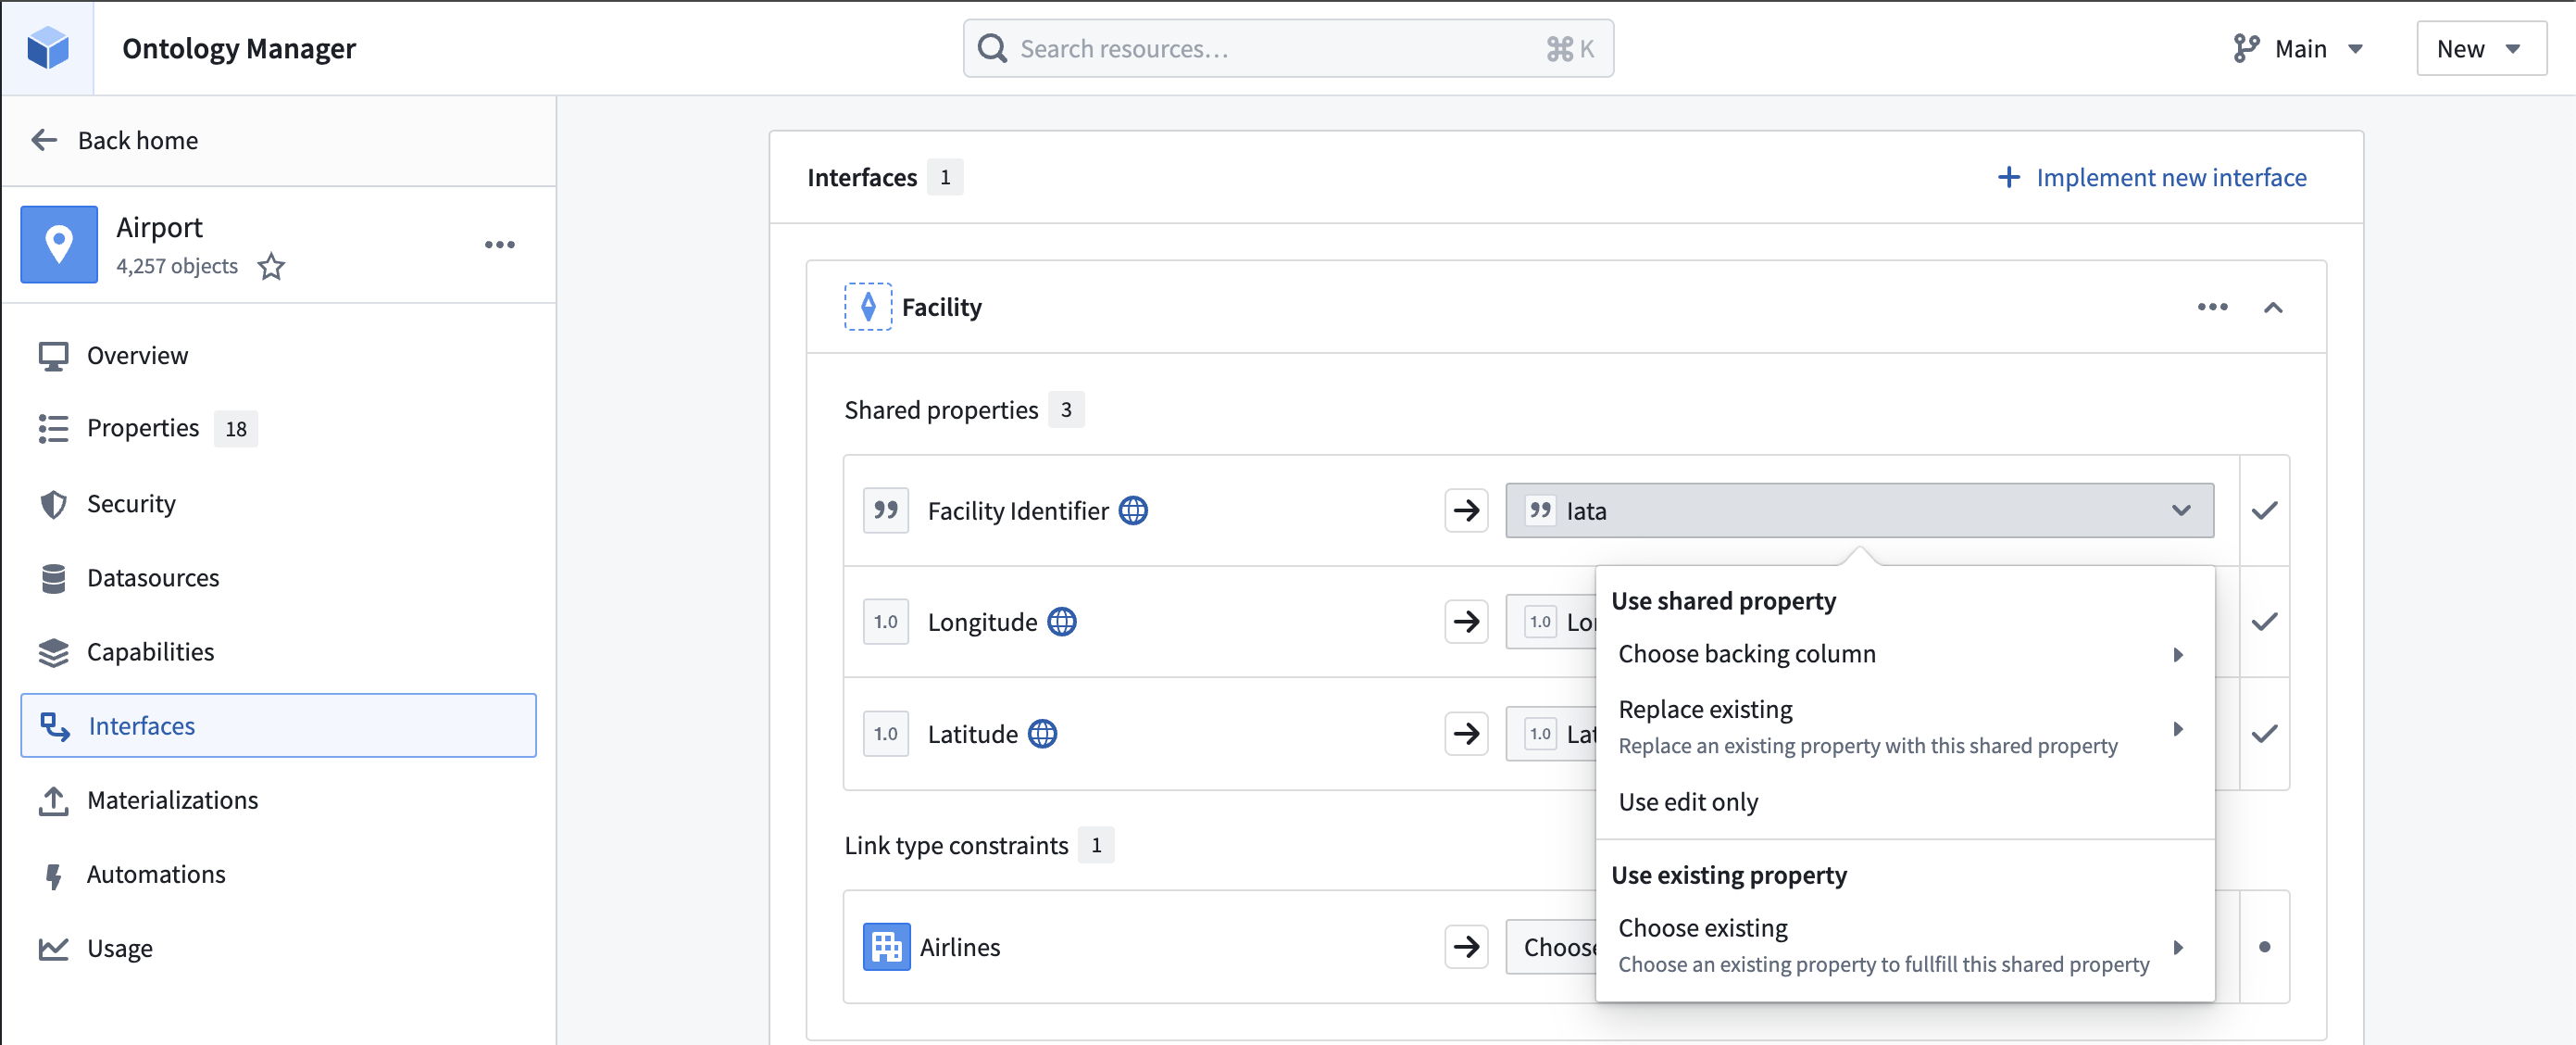Click the checkmark for Facility Identifier mapping

[2264, 510]
